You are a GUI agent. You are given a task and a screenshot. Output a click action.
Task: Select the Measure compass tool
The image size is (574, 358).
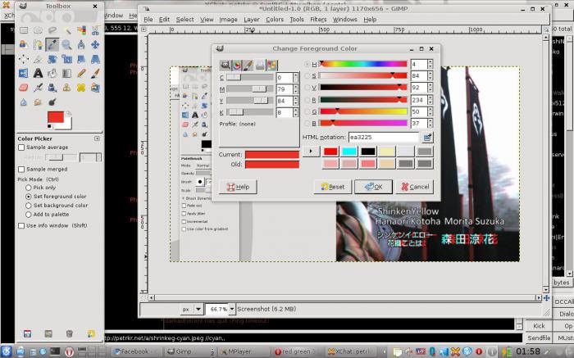coord(81,44)
